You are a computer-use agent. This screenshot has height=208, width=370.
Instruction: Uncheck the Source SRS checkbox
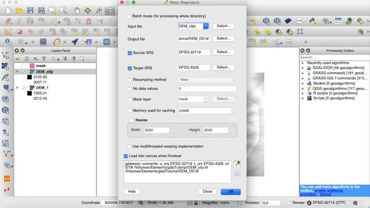point(129,53)
